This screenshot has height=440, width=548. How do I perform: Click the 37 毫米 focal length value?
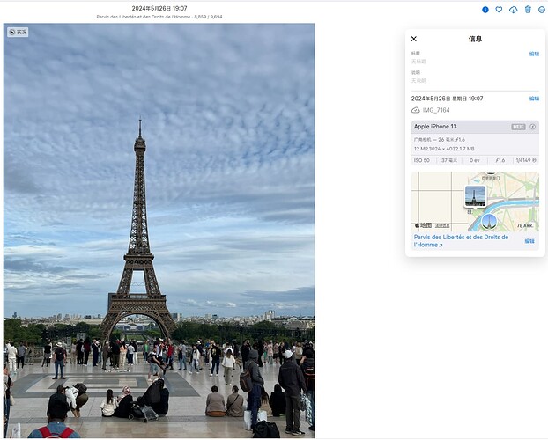click(449, 160)
